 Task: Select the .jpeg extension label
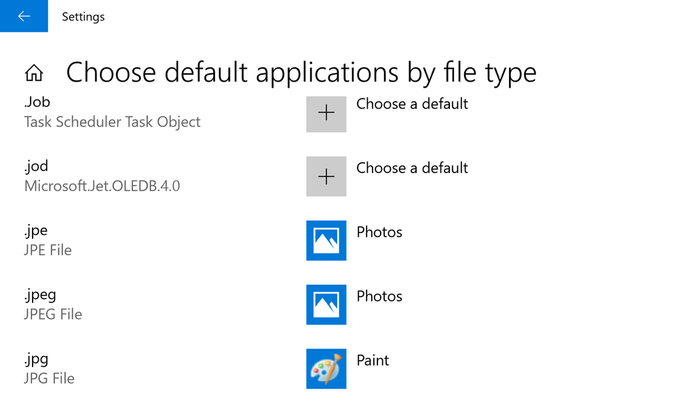coord(40,295)
